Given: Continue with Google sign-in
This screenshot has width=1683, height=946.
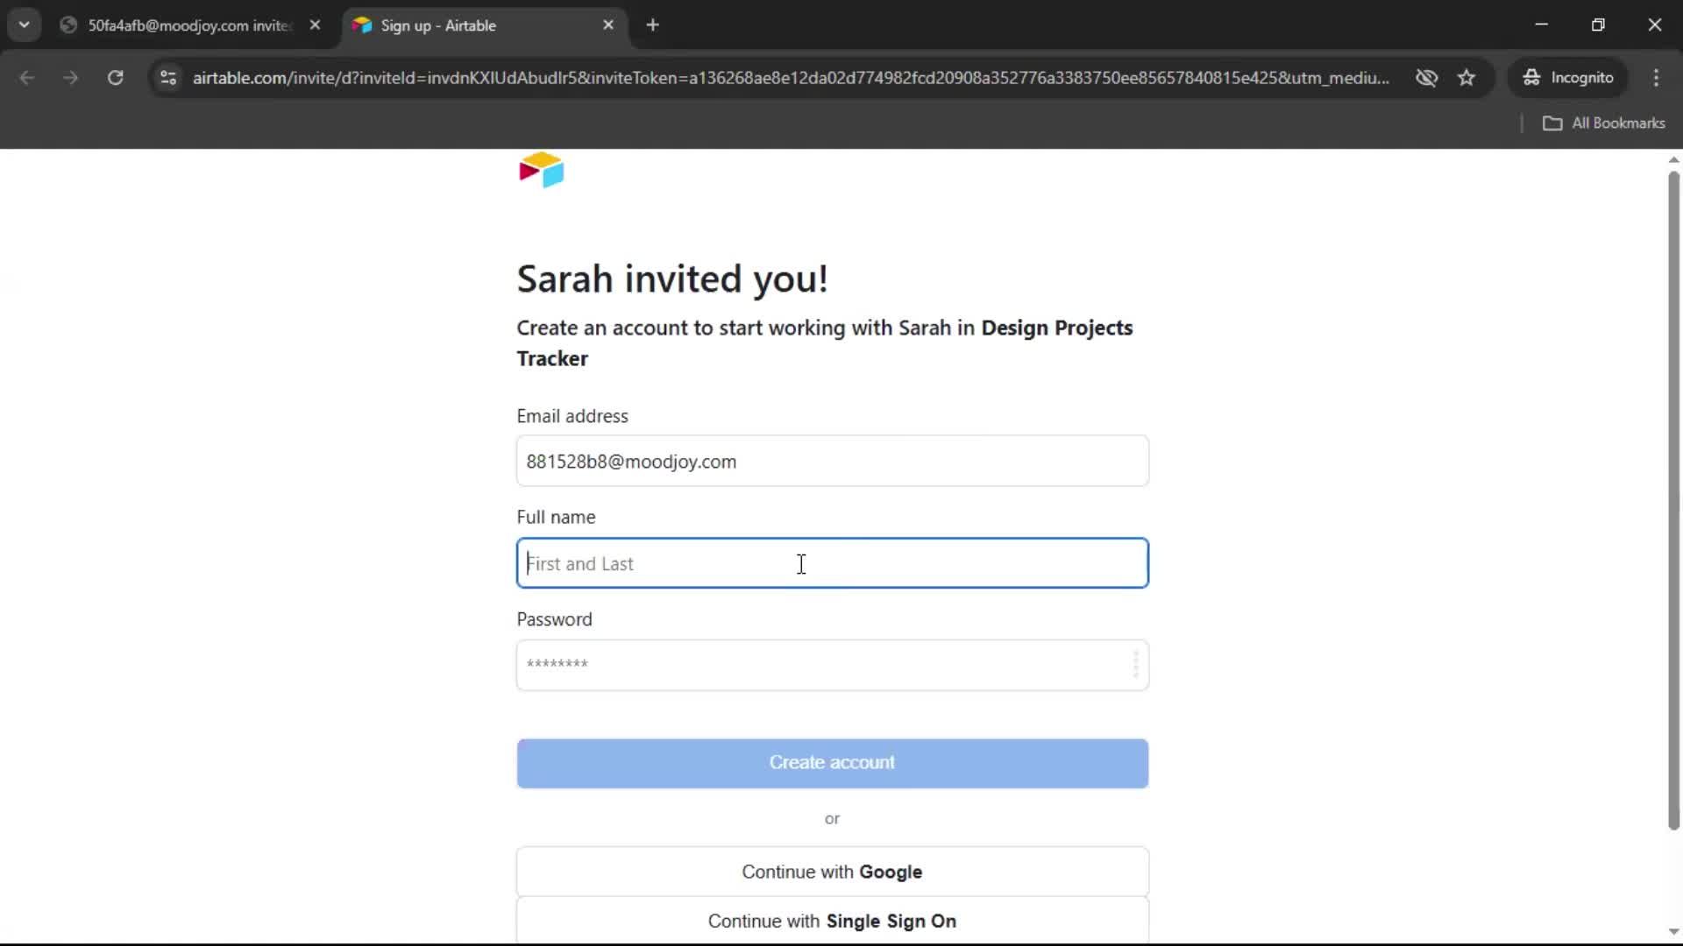Looking at the screenshot, I should click(x=832, y=872).
